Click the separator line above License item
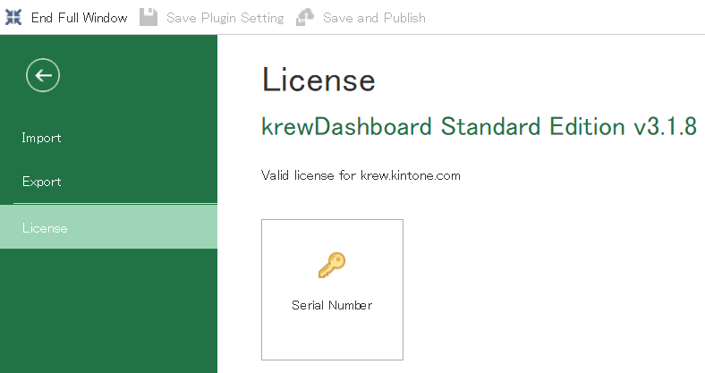The width and height of the screenshot is (705, 373). [115, 204]
